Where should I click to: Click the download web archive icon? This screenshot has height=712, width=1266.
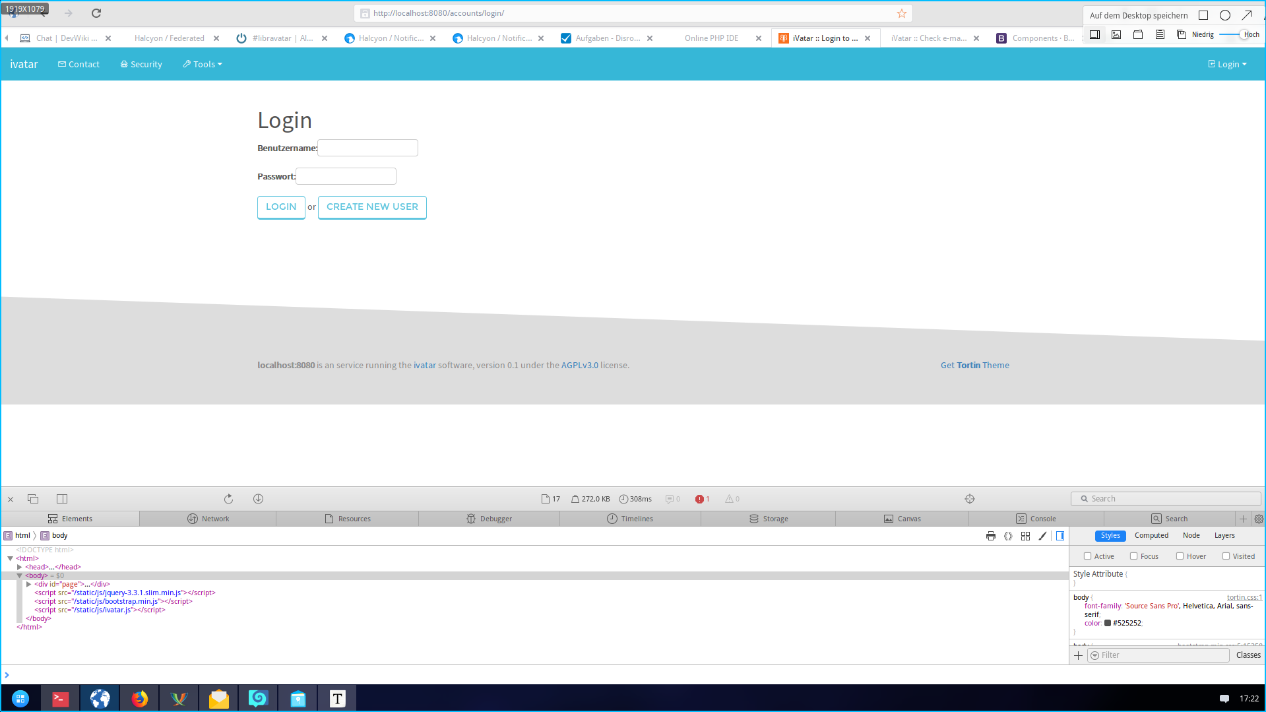[x=258, y=499]
